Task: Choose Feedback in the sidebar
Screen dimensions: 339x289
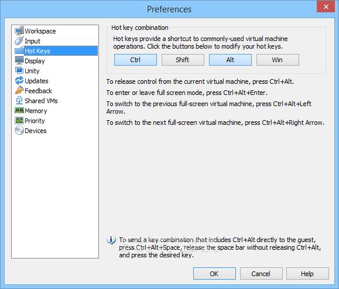Action: coord(38,91)
